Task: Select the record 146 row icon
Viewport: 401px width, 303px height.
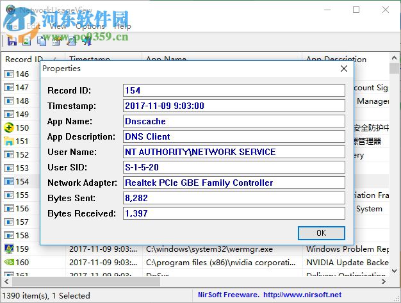Action: click(9, 74)
